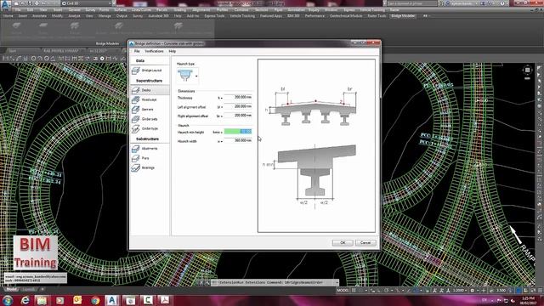Open the Girder type section
544x306 pixels.
pos(150,128)
